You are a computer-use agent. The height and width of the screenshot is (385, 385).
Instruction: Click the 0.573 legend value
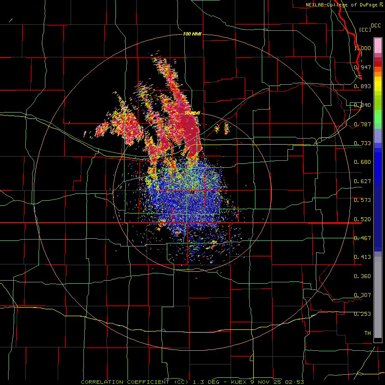(362, 200)
